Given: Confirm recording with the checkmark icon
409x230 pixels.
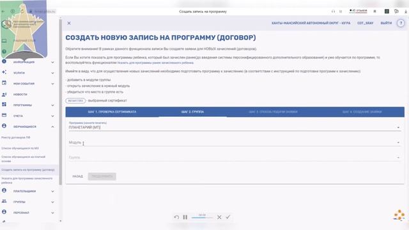Looking at the screenshot, I should pyautogui.click(x=228, y=217).
